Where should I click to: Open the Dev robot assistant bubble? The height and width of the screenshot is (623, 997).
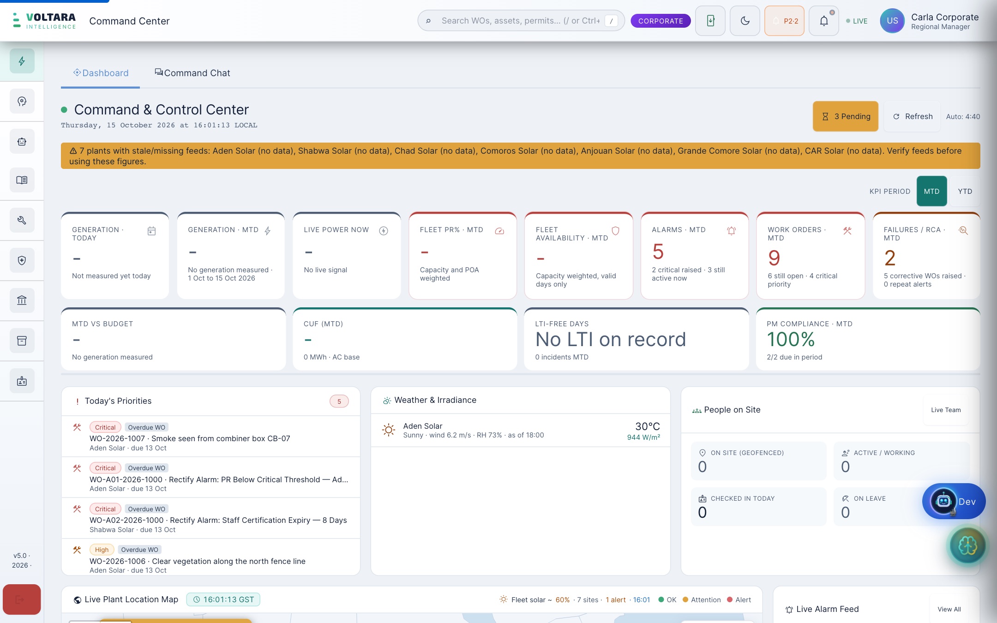tap(954, 501)
